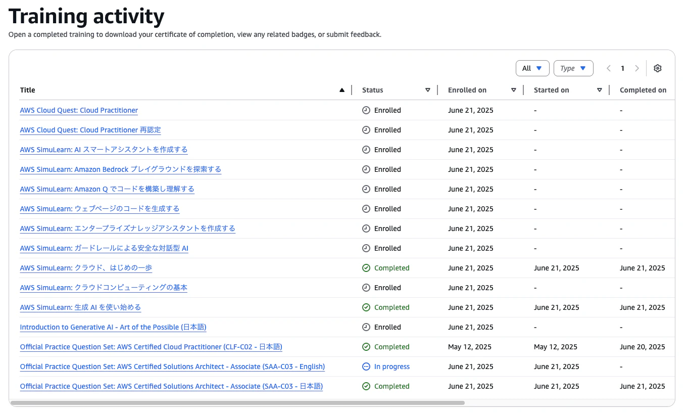The image size is (688, 413).
Task: Click Enrolled status text for クラウドコンピューティングの基本
Action: coord(387,288)
